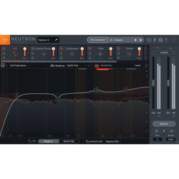
Task: Click the lightning bolt Zero Latency icon
Action: coord(155,40)
